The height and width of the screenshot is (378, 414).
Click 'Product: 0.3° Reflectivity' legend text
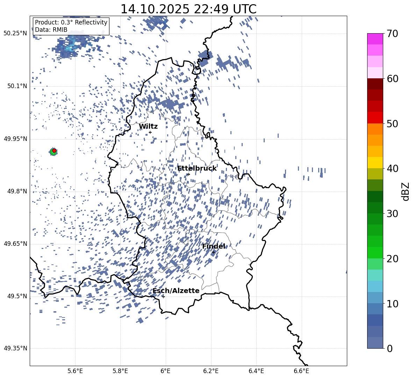(71, 22)
